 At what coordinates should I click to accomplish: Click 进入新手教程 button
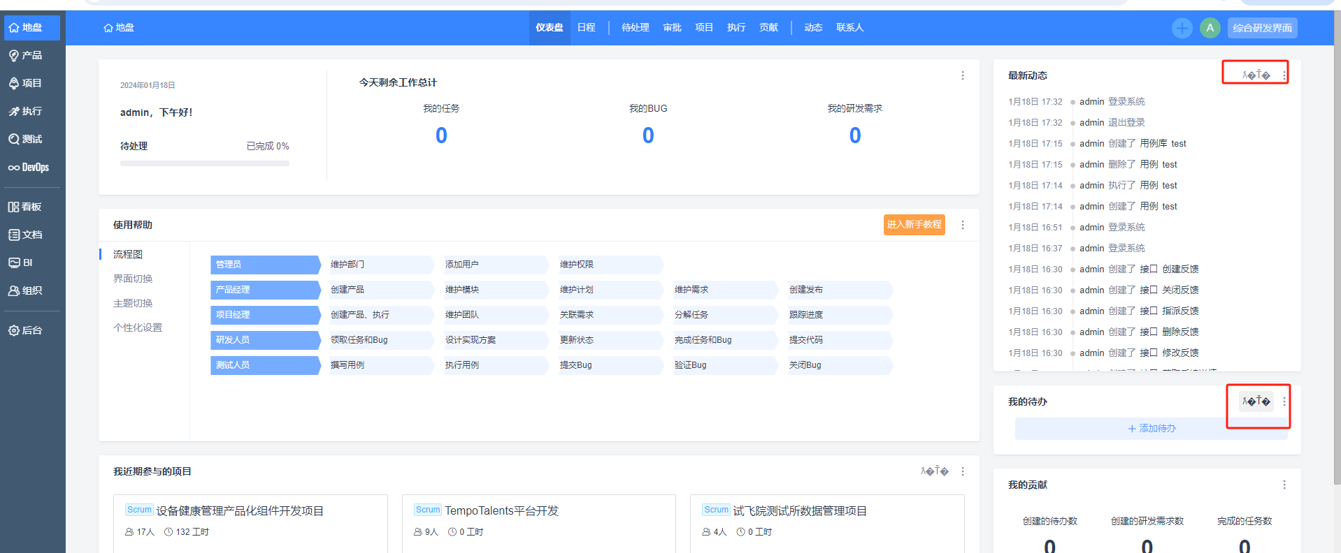[x=914, y=225]
